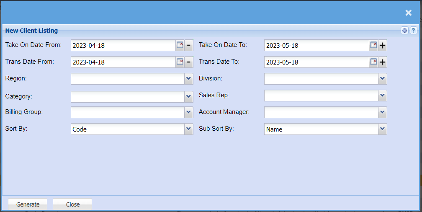Click the Region: label
Image resolution: width=422 pixels, height=212 pixels.
pos(16,78)
